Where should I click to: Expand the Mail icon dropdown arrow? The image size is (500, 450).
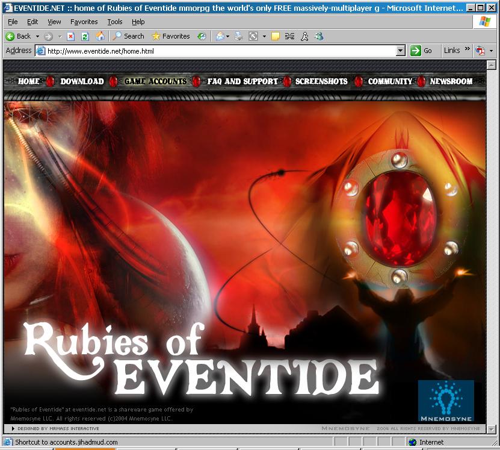(x=227, y=36)
